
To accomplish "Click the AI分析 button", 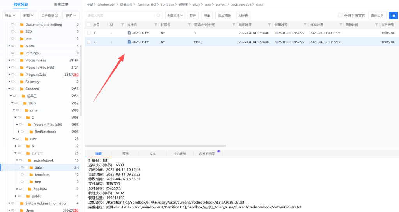I will tap(244, 16).
